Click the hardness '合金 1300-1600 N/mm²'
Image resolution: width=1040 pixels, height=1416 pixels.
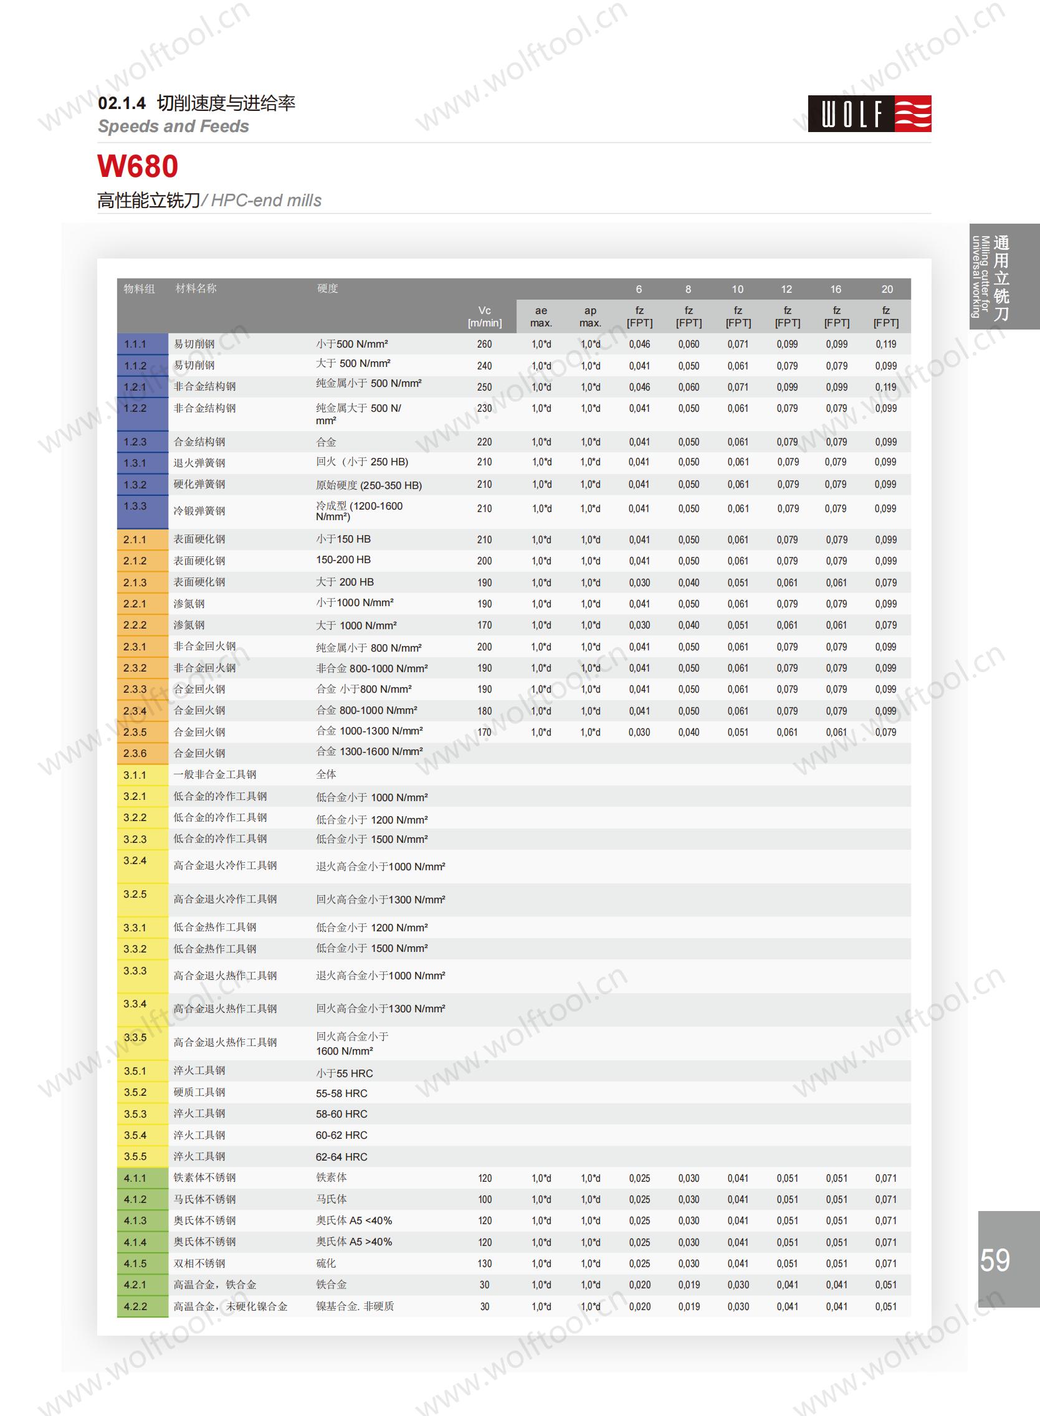click(370, 751)
